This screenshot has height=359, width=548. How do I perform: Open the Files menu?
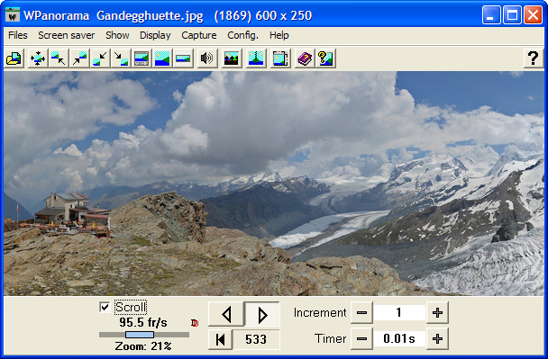point(18,35)
